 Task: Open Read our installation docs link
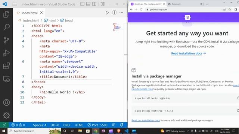pyautogui.click(x=146, y=120)
